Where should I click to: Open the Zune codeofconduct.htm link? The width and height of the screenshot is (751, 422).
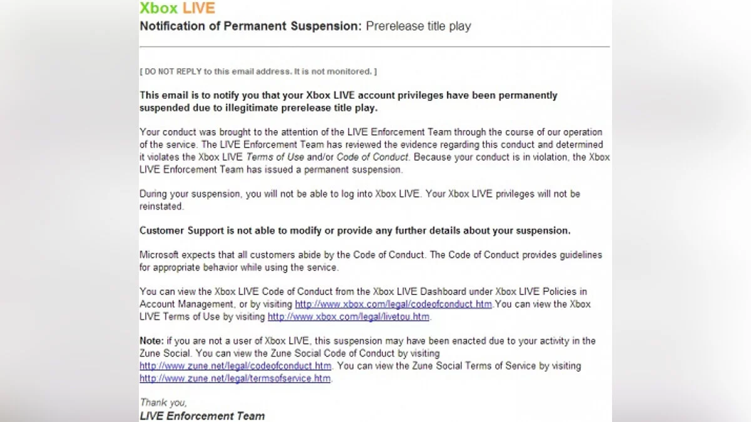235,366
